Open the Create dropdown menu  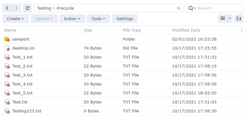point(16,19)
